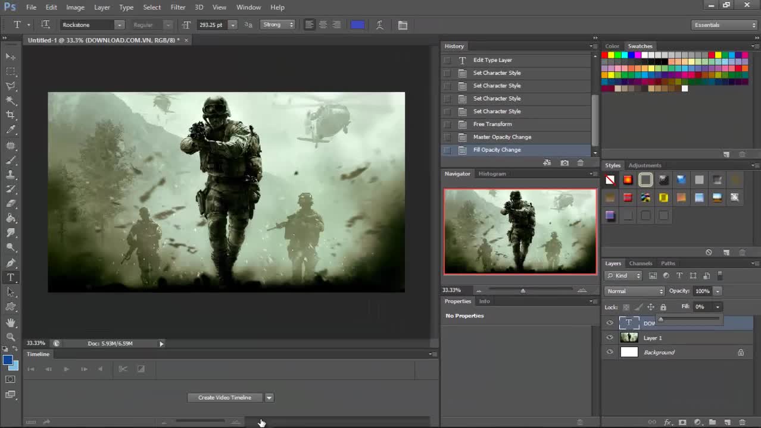Open the Create Warped Text dialog
The image size is (761, 428).
point(380,25)
